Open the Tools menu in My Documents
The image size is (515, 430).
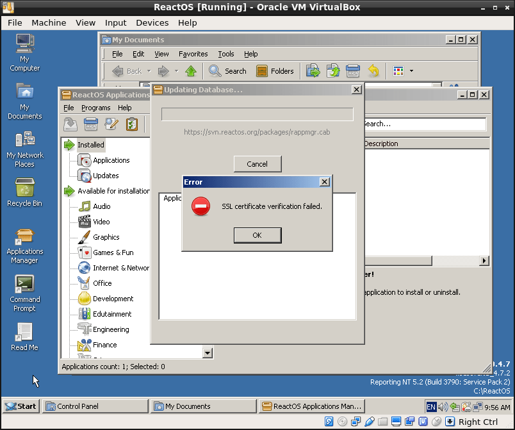(x=227, y=54)
